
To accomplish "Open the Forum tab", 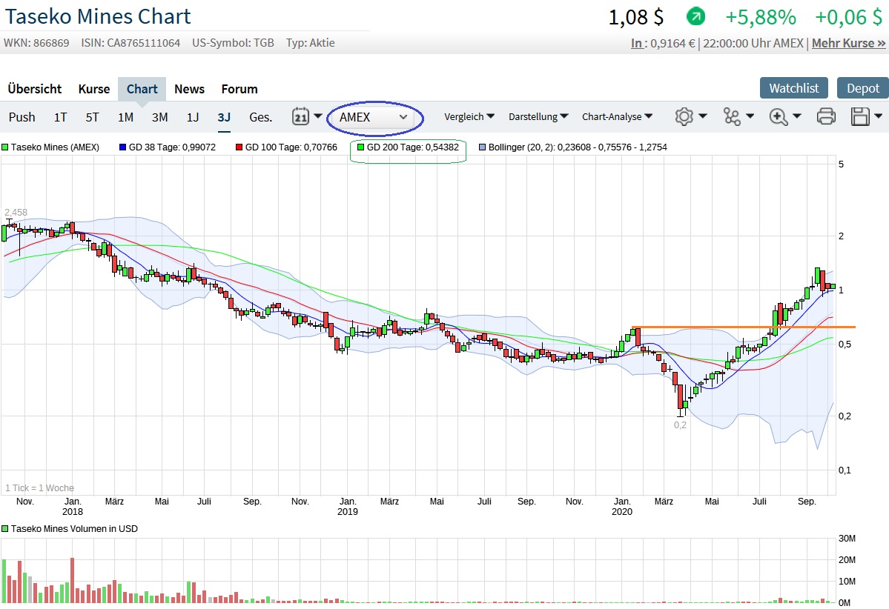I will point(239,89).
